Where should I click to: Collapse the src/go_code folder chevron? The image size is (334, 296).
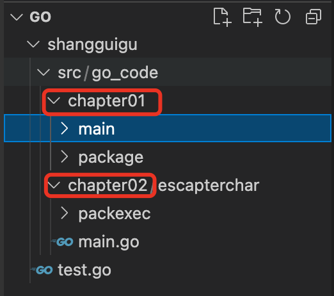(x=44, y=72)
